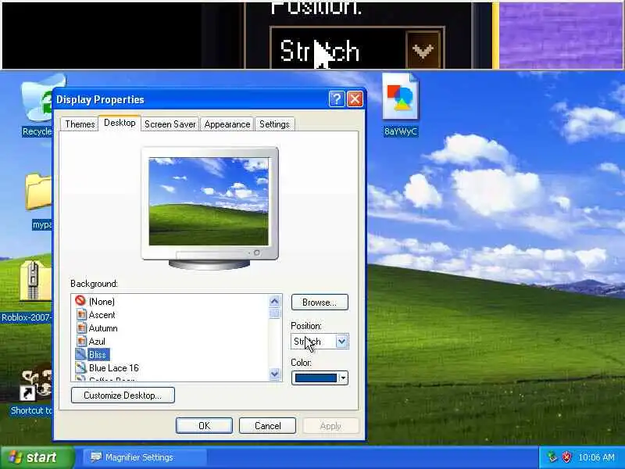This screenshot has height=469, width=625.
Task: Click the Browse... button
Action: tap(320, 303)
